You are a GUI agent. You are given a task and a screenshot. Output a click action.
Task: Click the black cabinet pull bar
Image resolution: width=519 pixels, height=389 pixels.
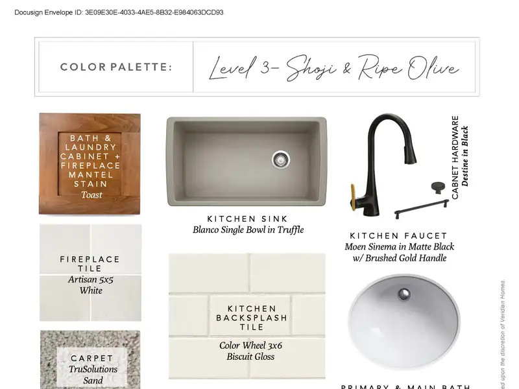421,209
